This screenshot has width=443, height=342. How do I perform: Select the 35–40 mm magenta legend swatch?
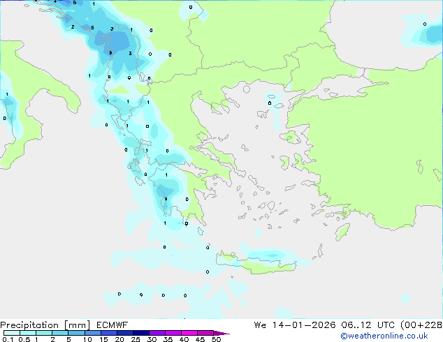173,333
